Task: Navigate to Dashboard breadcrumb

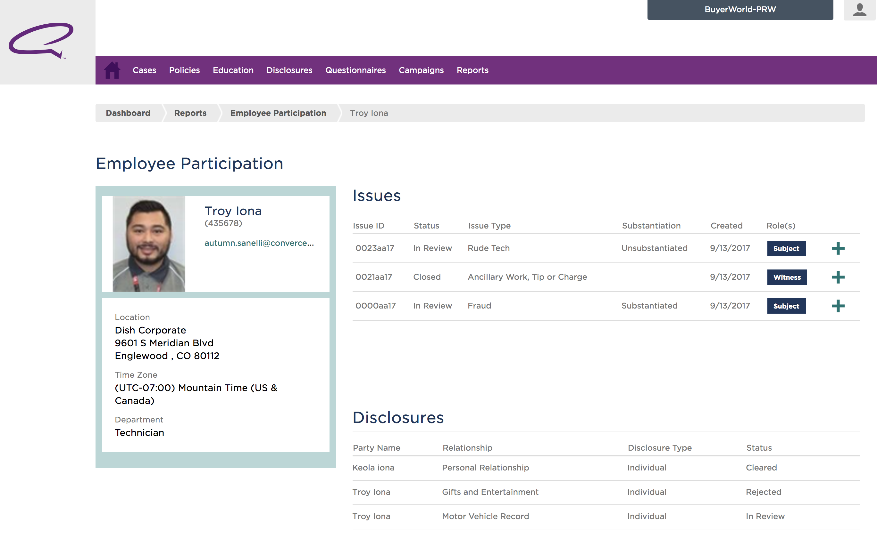Action: coord(128,113)
